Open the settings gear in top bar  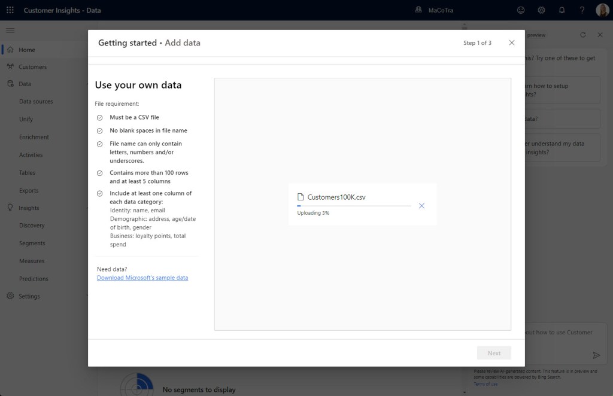coord(541,10)
